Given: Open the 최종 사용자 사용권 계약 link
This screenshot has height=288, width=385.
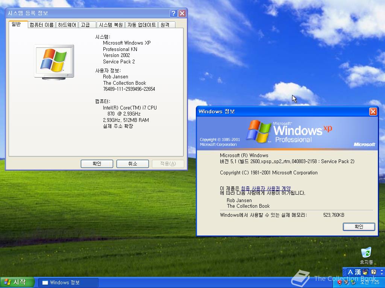Looking at the screenshot, I should coord(266,188).
